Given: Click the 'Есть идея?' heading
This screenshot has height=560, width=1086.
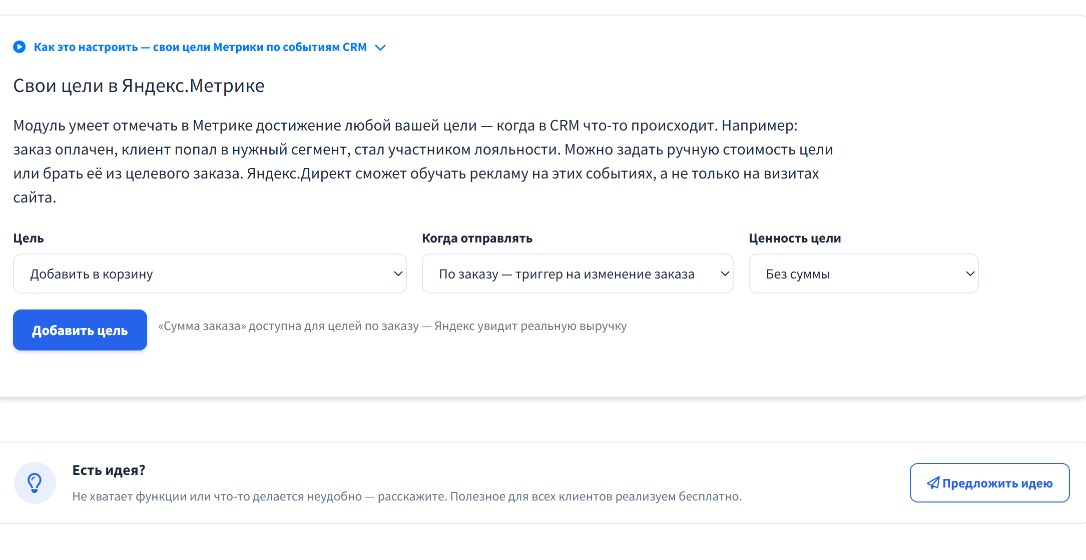Looking at the screenshot, I should [109, 470].
